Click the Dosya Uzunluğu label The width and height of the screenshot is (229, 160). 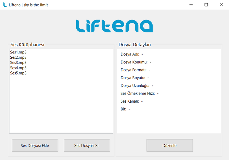[x=135, y=86]
